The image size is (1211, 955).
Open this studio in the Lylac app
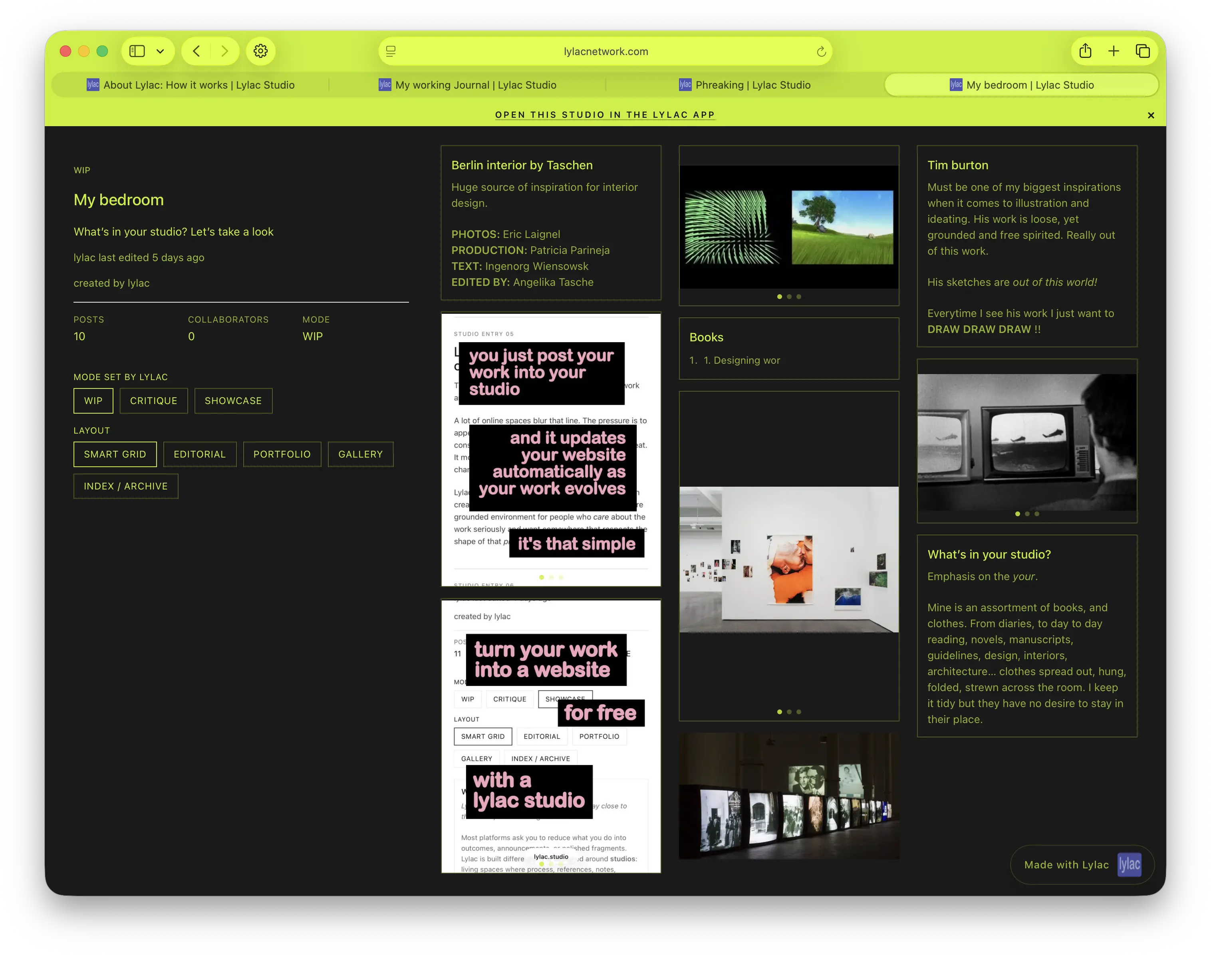pos(605,115)
